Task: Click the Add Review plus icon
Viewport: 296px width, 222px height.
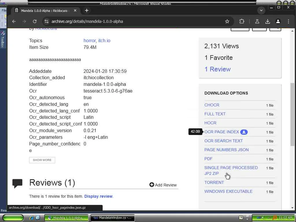Action: click(x=151, y=185)
